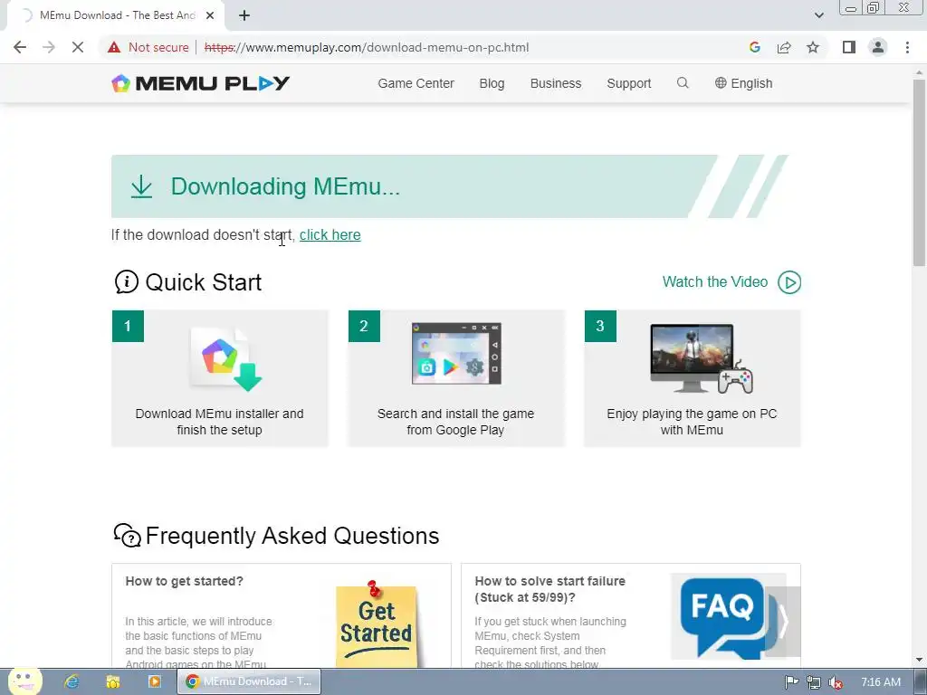The height and width of the screenshot is (695, 927).
Task: Open the file explorer taskbar icon
Action: [113, 682]
